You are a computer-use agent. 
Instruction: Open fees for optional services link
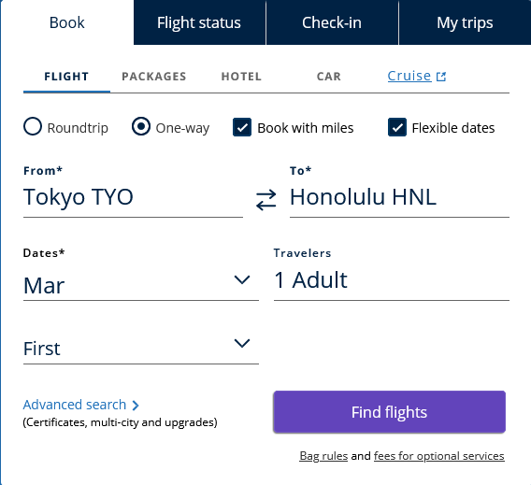pyautogui.click(x=438, y=456)
